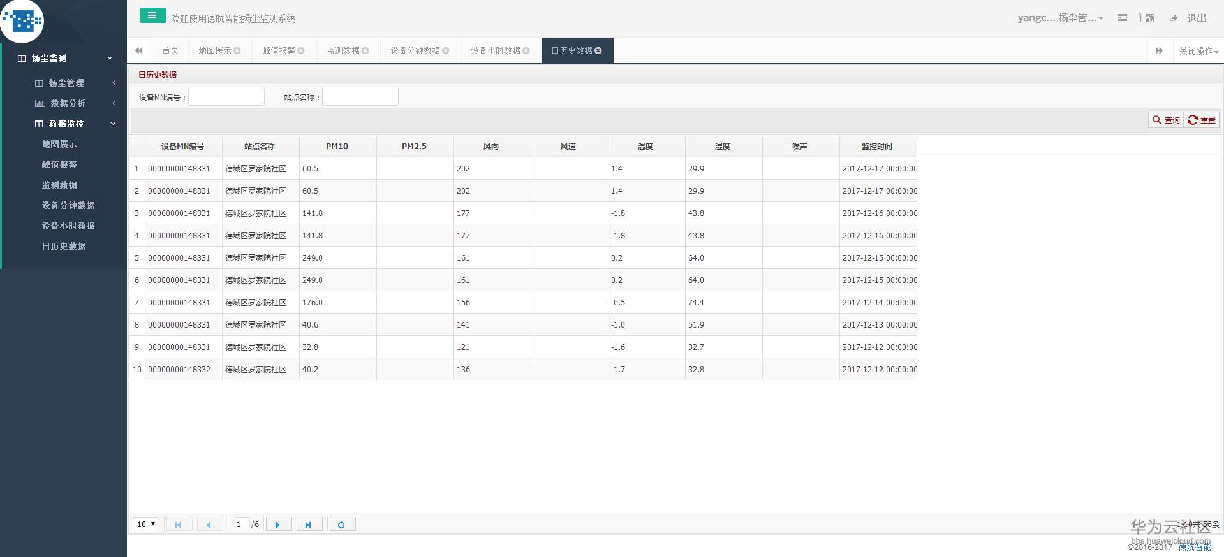Jump to last page of results
The height and width of the screenshot is (557, 1224).
309,524
